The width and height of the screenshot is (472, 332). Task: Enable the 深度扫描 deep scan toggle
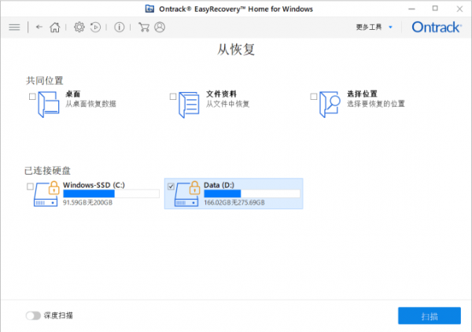pos(33,315)
